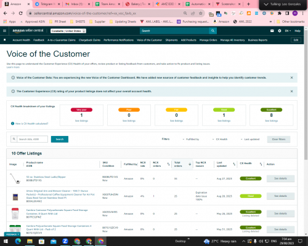Switch to the Telegram browser tab
Image resolution: width=308 pixels, height=246 pixels.
(47, 4)
